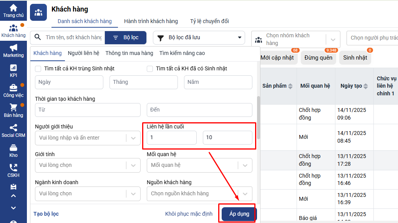Click the Thời gian tạo Từ field
The image size is (398, 223).
click(x=88, y=110)
